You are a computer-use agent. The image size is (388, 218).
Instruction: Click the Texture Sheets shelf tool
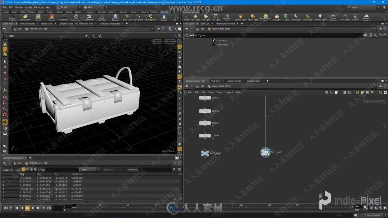38,18
